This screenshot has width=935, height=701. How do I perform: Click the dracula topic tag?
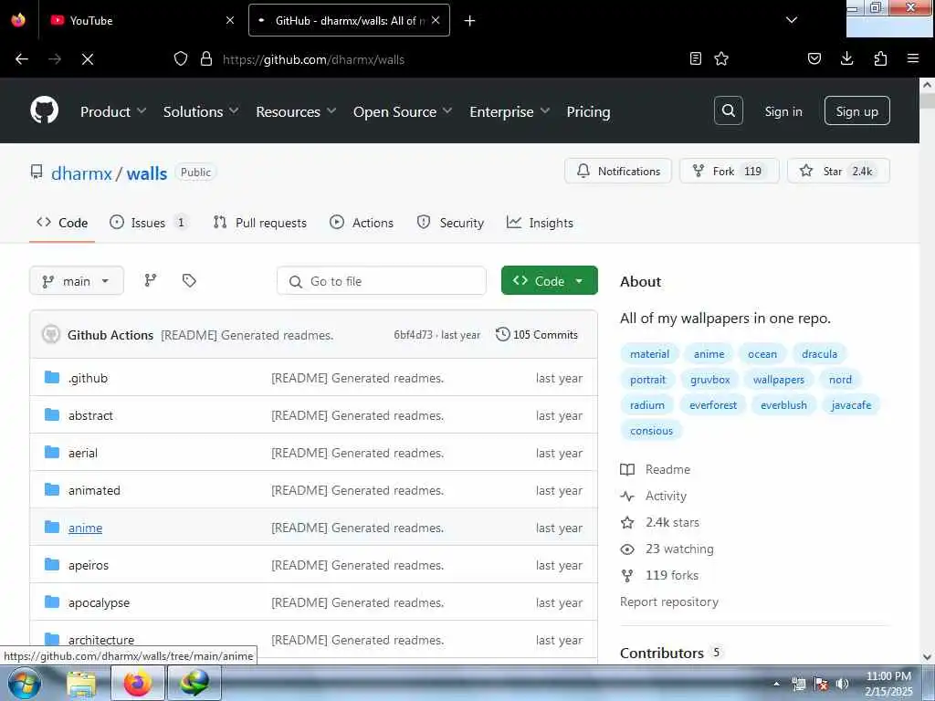point(819,353)
